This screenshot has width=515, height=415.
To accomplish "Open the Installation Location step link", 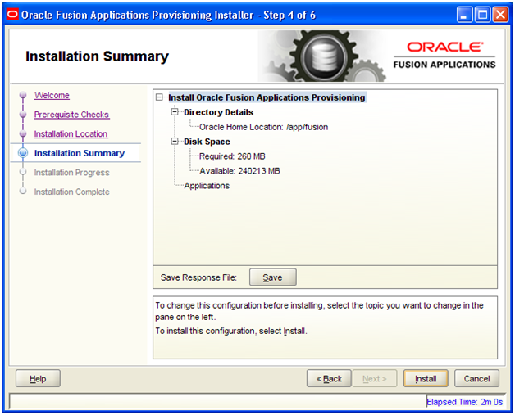I will click(71, 133).
